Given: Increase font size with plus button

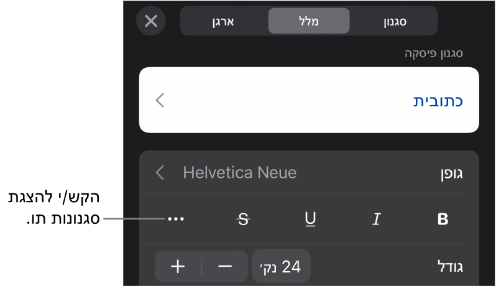Looking at the screenshot, I should point(178,267).
